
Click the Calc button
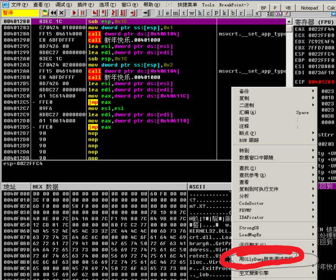pyautogui.click(x=331, y=8)
